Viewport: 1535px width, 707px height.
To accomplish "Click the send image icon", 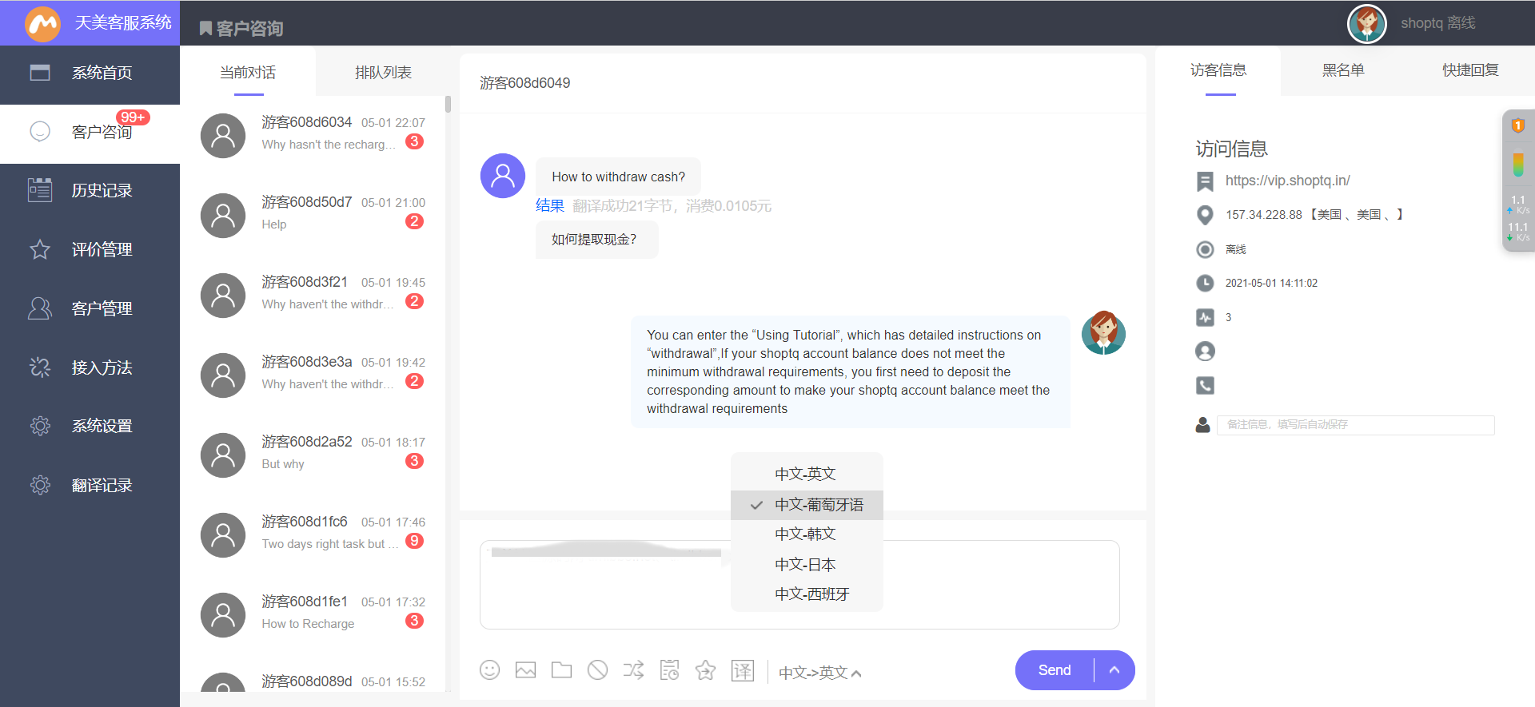I will coord(525,670).
